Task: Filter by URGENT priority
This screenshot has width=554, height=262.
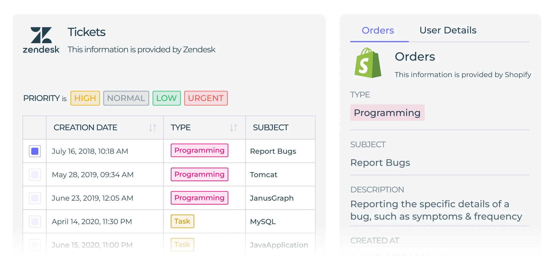Action: click(206, 98)
